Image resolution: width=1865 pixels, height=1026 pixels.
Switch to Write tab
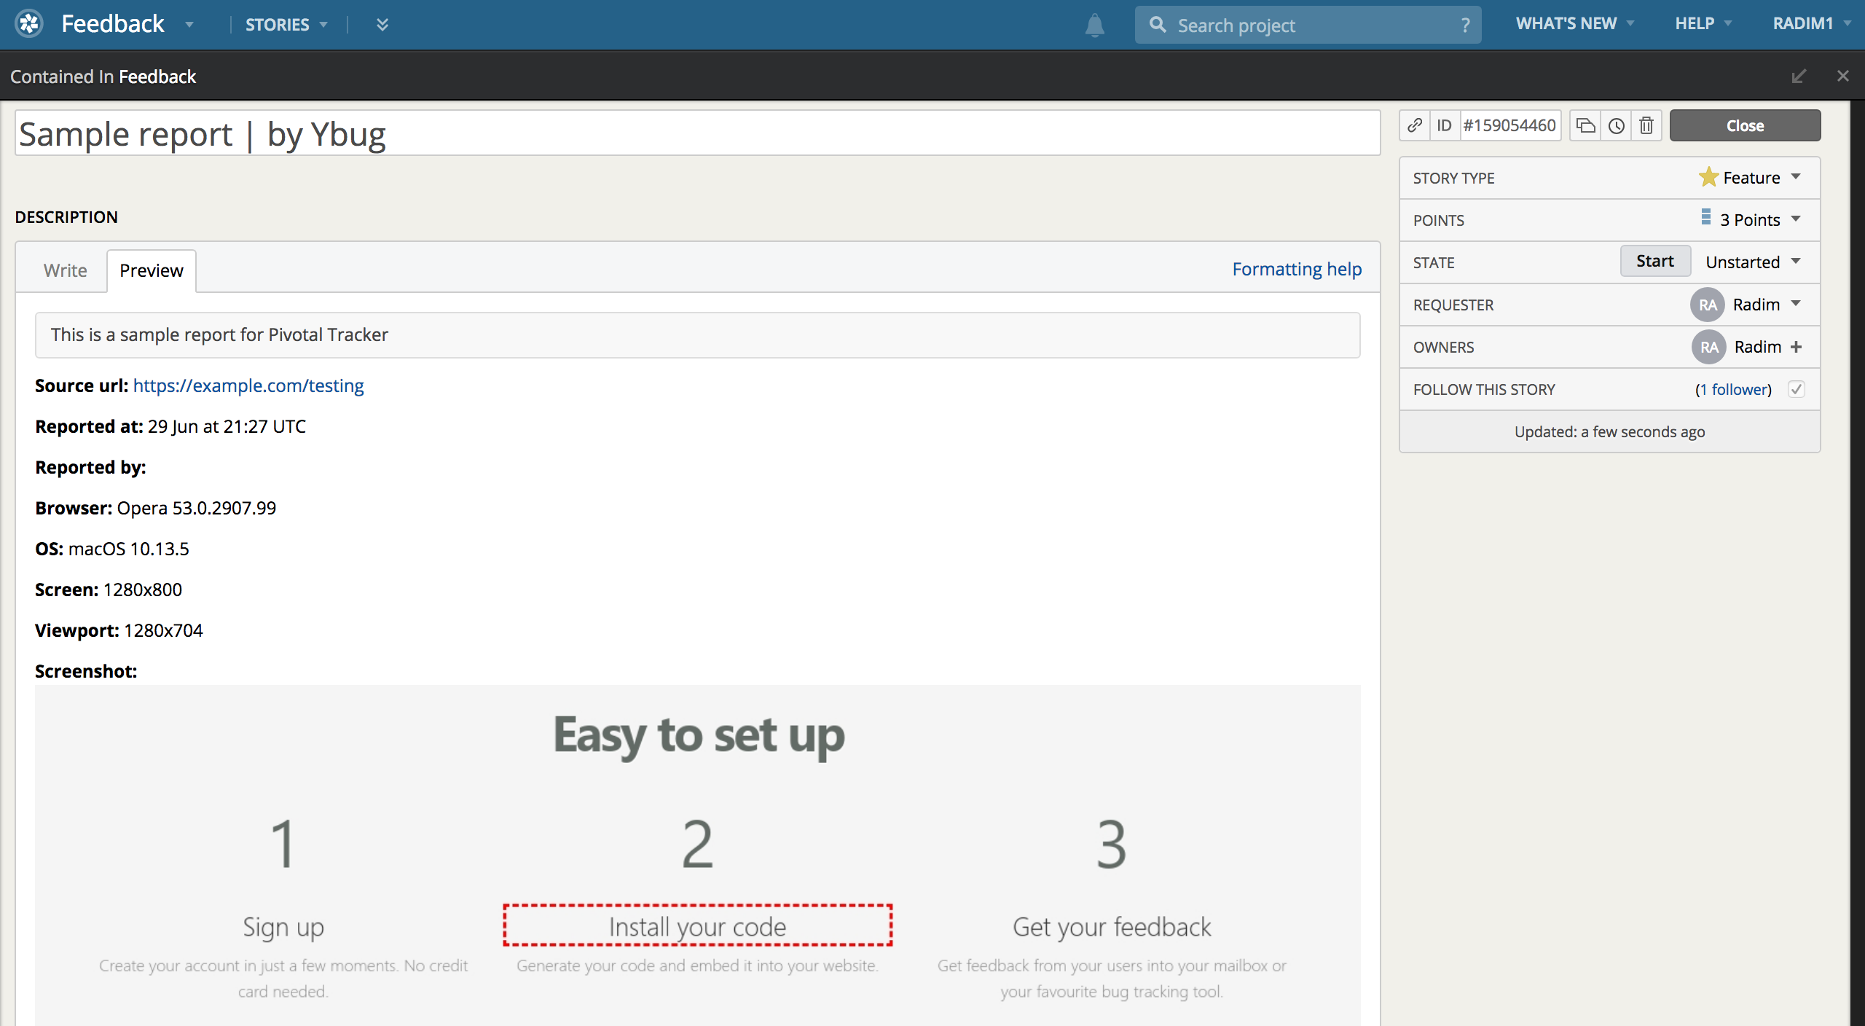tap(65, 270)
